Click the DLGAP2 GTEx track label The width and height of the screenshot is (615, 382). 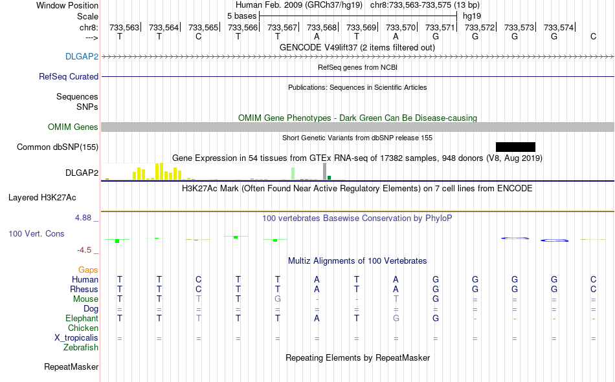[82, 173]
